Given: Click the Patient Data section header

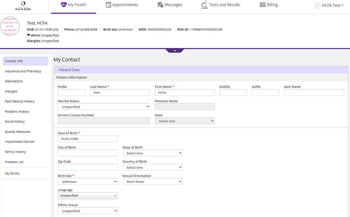Looking at the screenshot, I should click(x=70, y=69).
